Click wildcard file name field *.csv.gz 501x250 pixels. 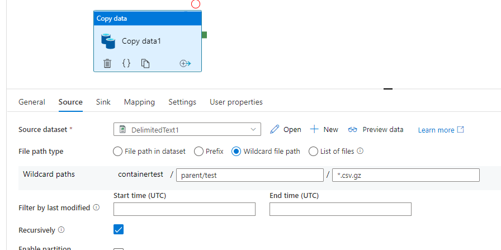click(406, 175)
